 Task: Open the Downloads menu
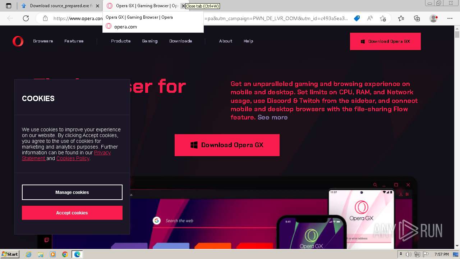click(181, 41)
